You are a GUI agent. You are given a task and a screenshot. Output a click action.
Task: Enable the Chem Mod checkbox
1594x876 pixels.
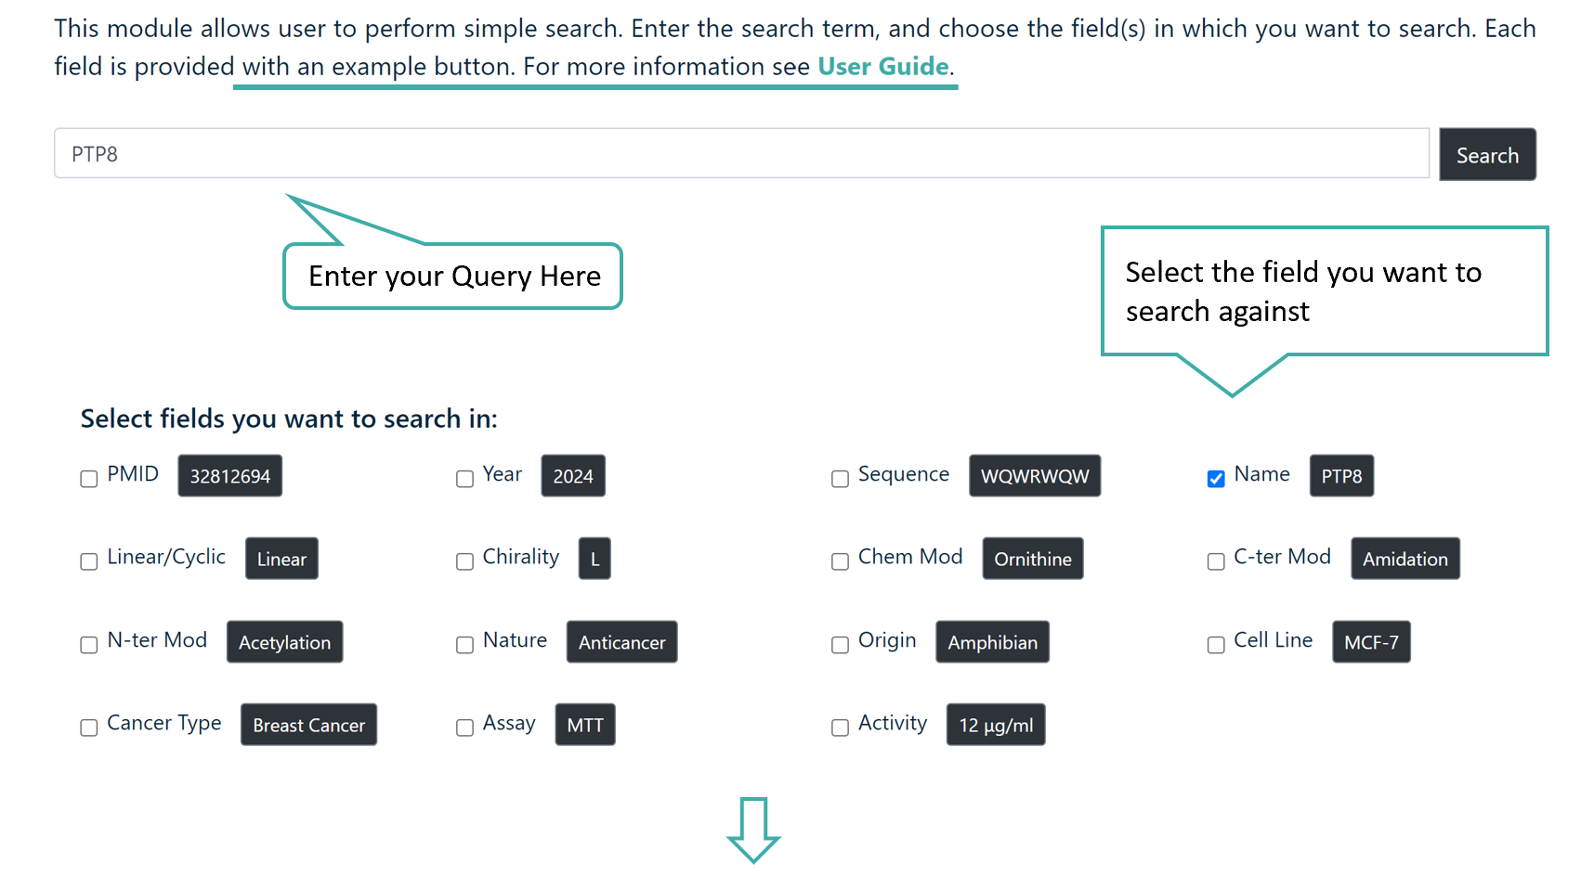[840, 561]
